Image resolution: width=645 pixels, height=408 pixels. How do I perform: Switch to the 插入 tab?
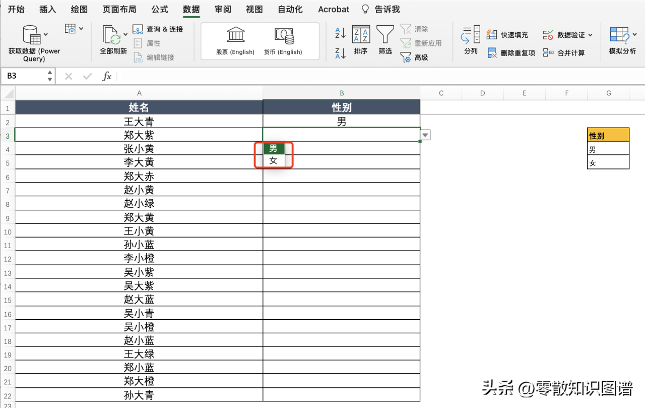click(47, 10)
